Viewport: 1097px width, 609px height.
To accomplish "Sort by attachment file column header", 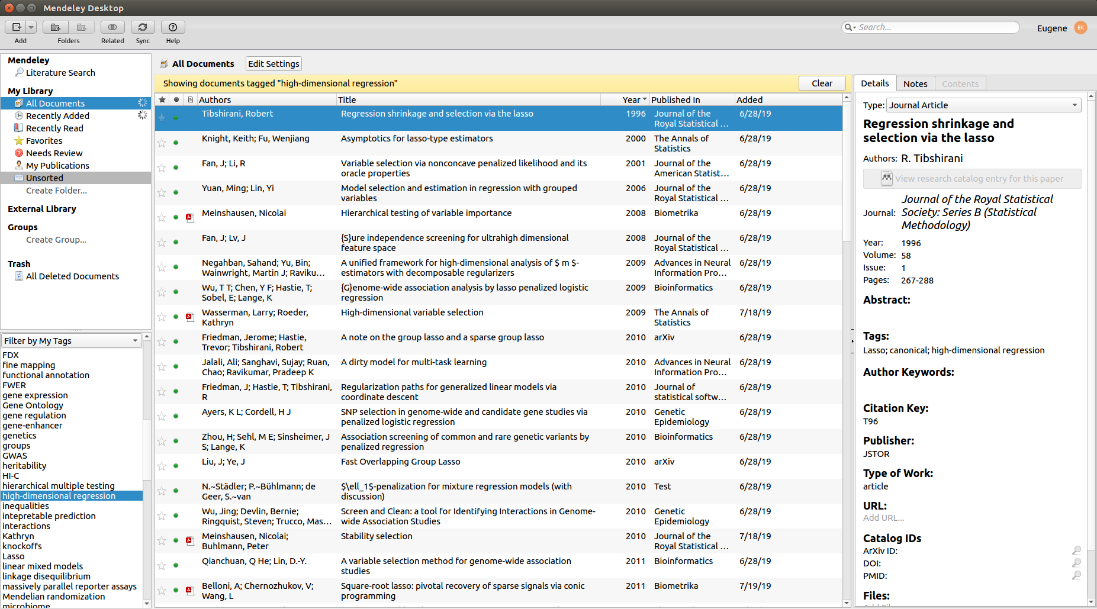I will [x=190, y=100].
